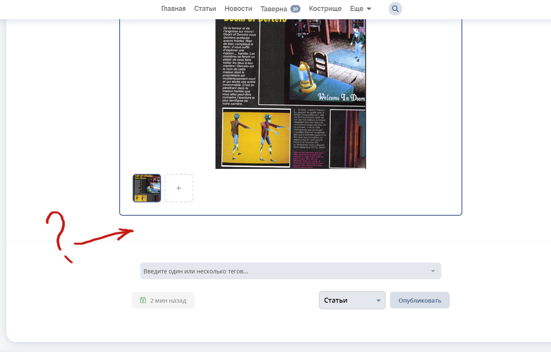This screenshot has width=551, height=352.
Task: Select the uploaded magazine page thumbnail
Action: [147, 188]
